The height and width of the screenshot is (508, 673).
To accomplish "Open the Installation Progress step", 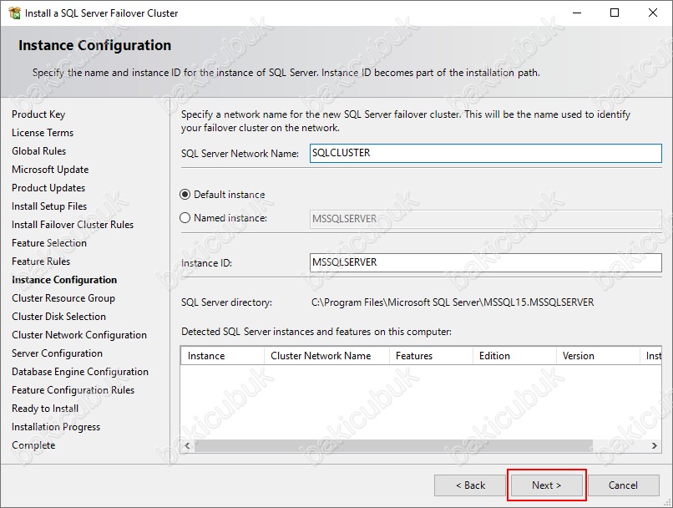I will click(56, 427).
